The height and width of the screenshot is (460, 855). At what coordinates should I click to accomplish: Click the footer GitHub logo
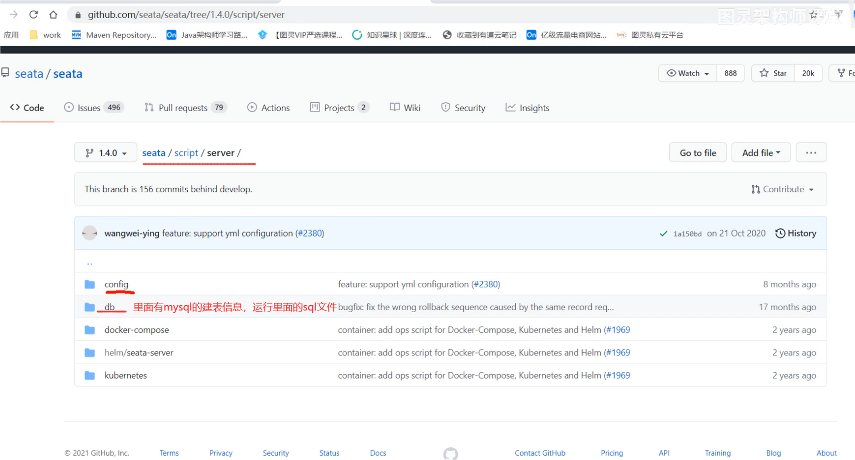pos(450,453)
